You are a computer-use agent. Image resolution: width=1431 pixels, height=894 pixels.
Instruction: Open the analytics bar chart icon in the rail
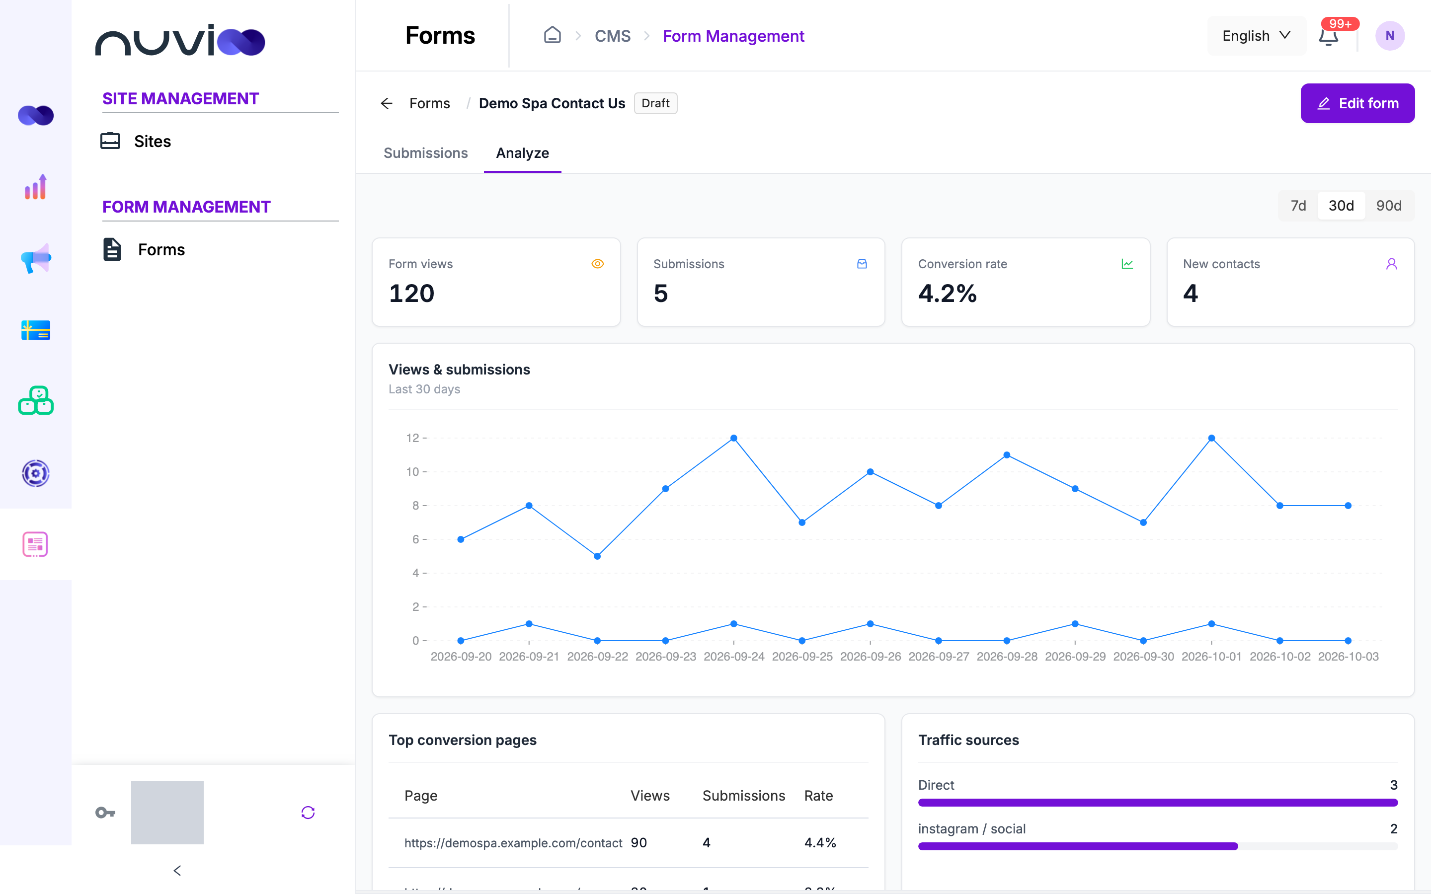35,187
